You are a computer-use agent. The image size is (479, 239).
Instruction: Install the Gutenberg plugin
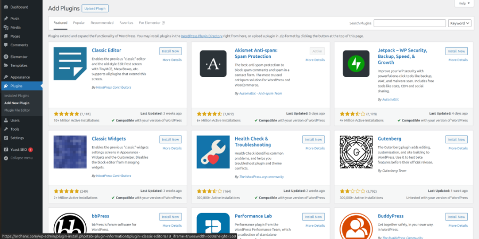pyautogui.click(x=457, y=140)
